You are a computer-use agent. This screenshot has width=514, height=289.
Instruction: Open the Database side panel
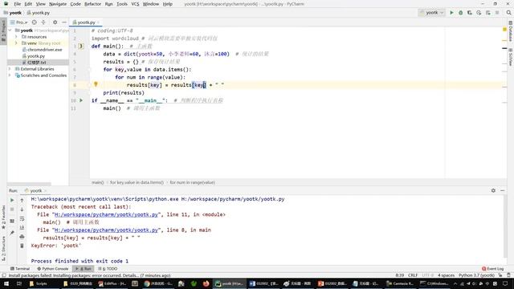pos(511,31)
